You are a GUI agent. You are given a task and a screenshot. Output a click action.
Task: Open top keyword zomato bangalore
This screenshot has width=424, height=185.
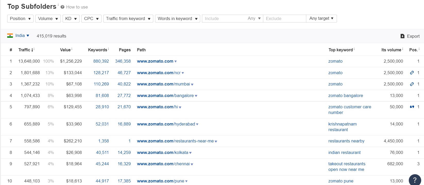pyautogui.click(x=346, y=95)
